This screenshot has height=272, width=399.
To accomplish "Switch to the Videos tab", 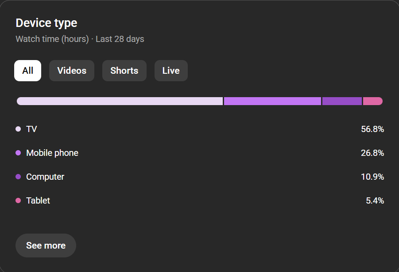I will pyautogui.click(x=71, y=70).
